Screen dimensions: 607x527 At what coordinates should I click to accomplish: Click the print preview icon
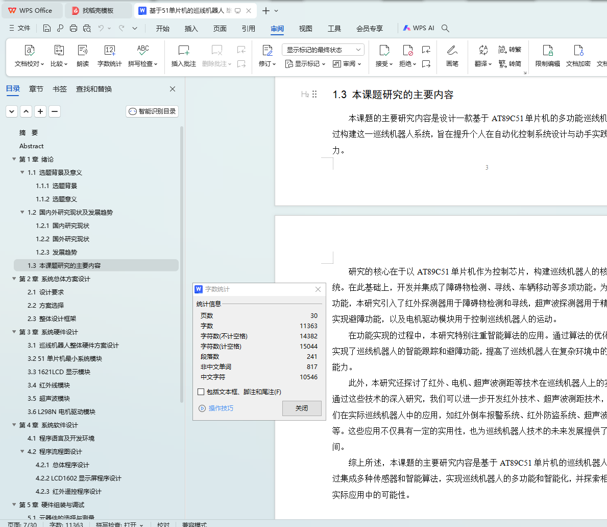(x=87, y=28)
